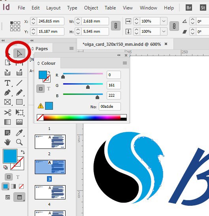Viewport: 209px width, 216px height.
Task: Set formatting affects text in toolbox
Action: point(18,177)
